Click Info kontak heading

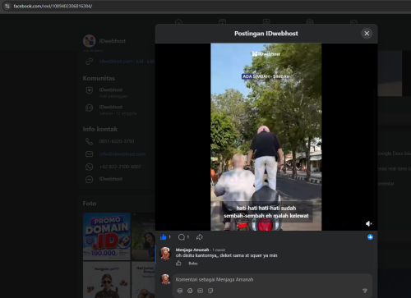pos(100,129)
